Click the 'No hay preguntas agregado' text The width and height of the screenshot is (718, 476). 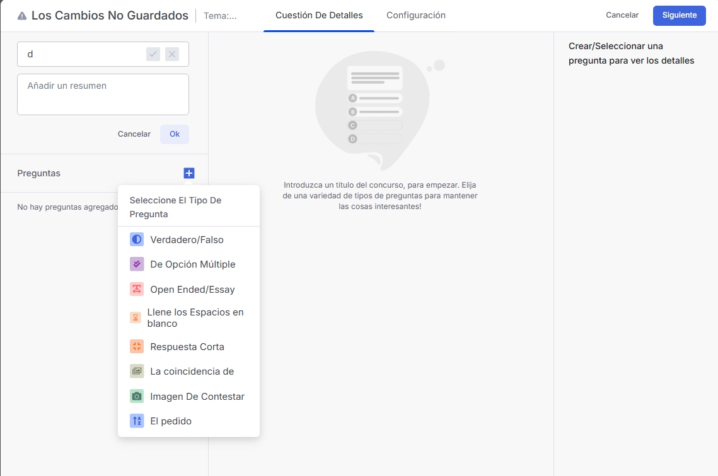point(67,207)
